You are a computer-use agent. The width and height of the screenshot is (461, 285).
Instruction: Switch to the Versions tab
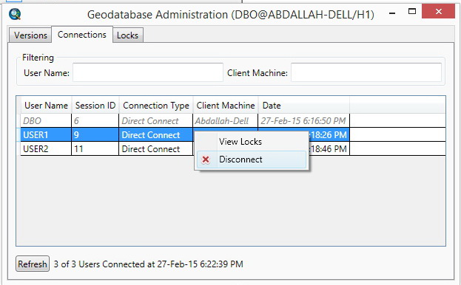pos(30,35)
